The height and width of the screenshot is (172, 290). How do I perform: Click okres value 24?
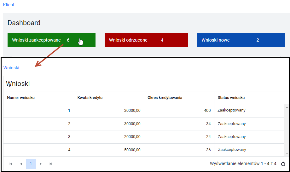point(179,137)
